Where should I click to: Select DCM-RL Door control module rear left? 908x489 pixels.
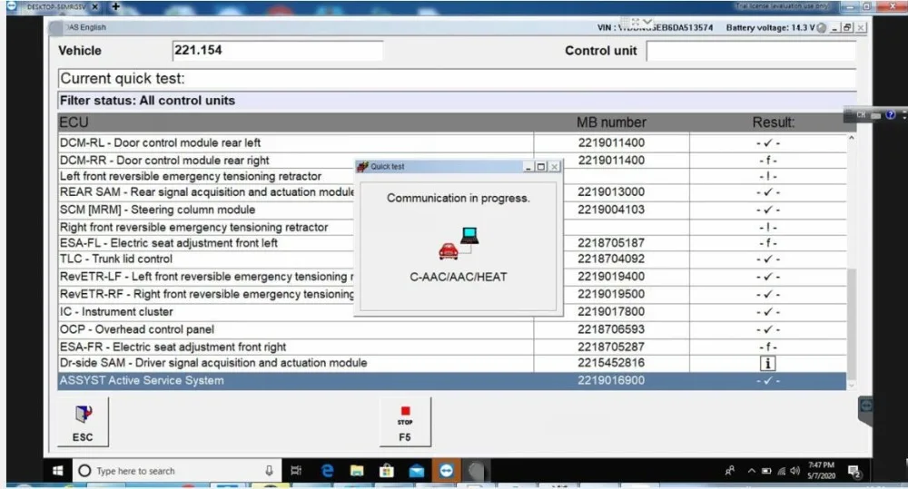point(161,143)
